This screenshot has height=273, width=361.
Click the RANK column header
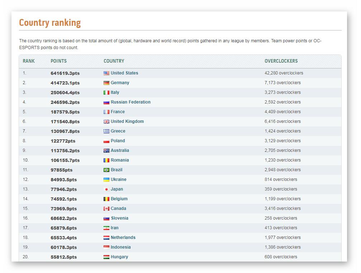pos(29,61)
